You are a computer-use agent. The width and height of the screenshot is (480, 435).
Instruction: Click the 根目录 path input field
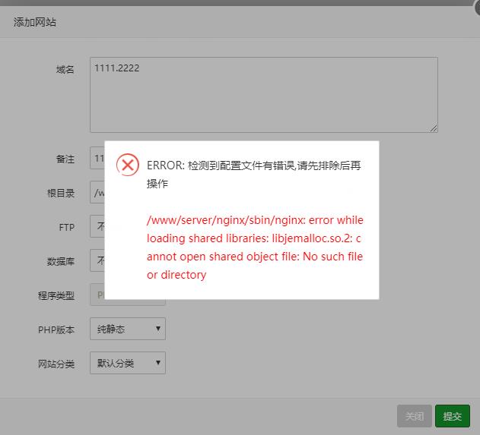point(97,192)
